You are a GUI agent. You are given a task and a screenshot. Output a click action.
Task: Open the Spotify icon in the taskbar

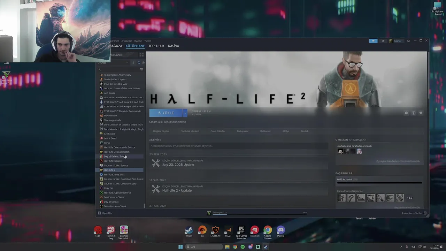tap(243, 247)
